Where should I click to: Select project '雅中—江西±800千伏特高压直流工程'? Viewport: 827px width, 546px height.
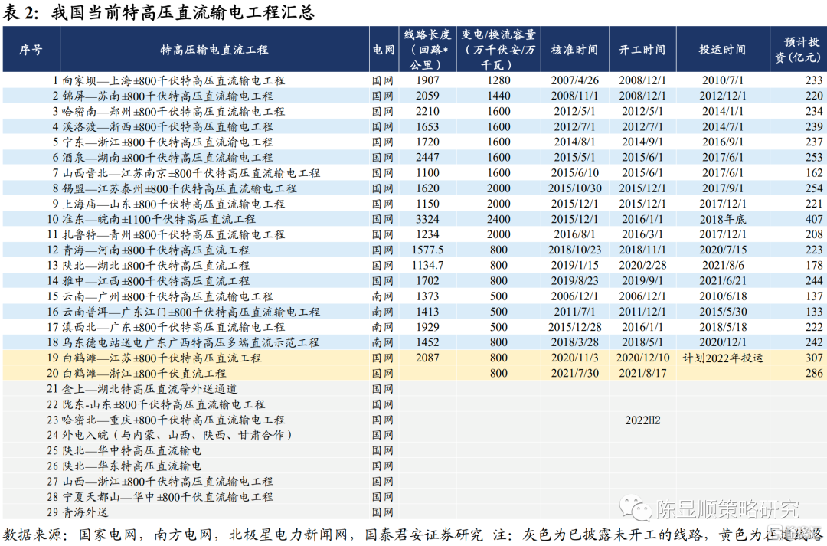[x=156, y=280]
